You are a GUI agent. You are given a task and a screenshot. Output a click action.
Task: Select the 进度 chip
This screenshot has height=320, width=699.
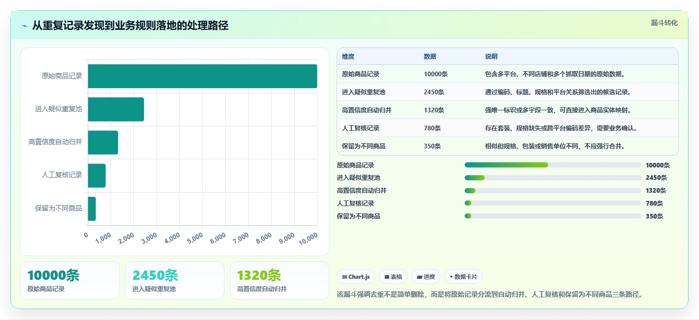[x=426, y=277]
